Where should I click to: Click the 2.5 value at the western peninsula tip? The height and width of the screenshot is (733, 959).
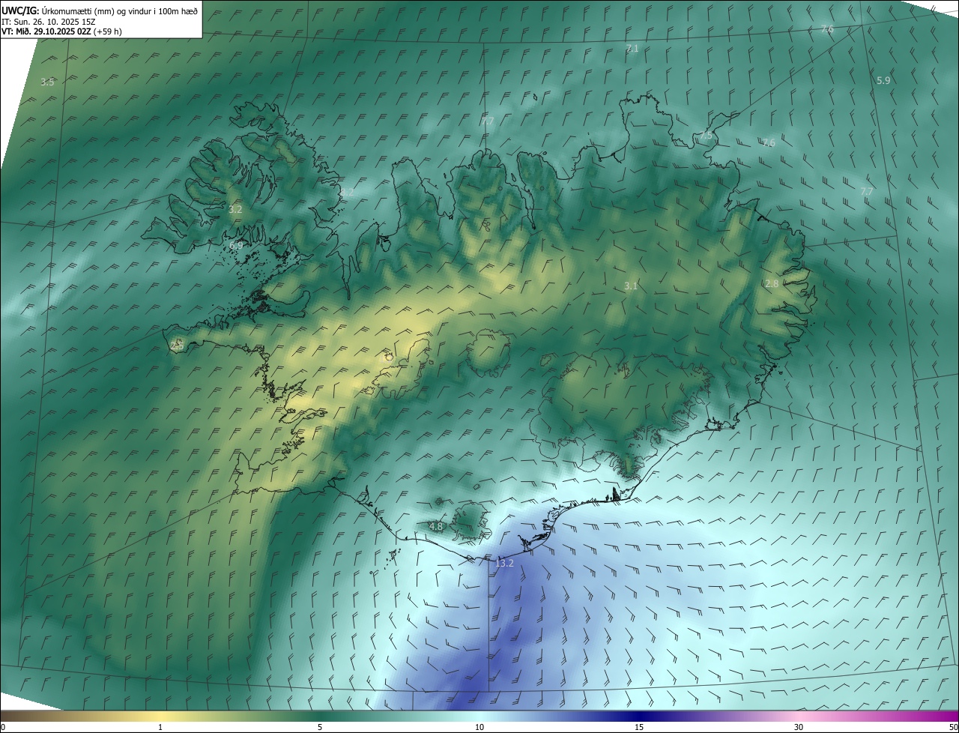tap(177, 346)
